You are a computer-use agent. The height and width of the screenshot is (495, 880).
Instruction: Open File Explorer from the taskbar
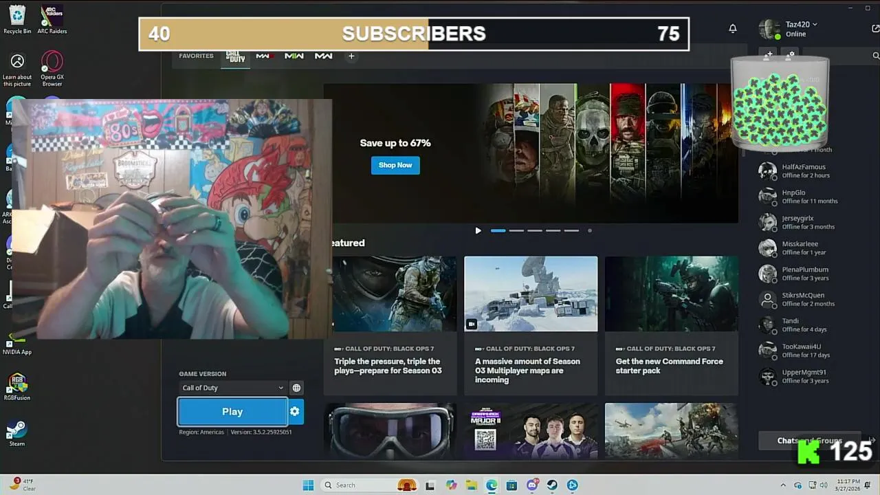(x=472, y=485)
